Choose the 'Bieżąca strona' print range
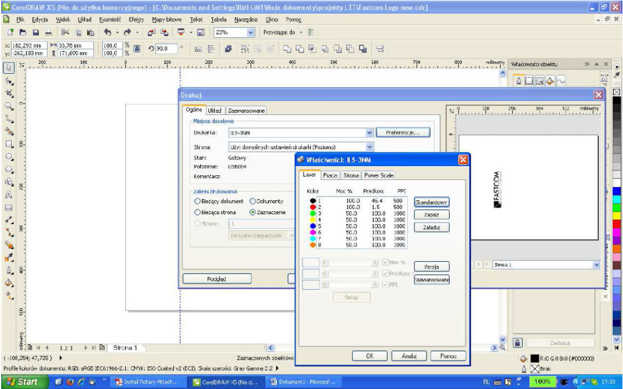623x389 pixels. click(x=197, y=212)
